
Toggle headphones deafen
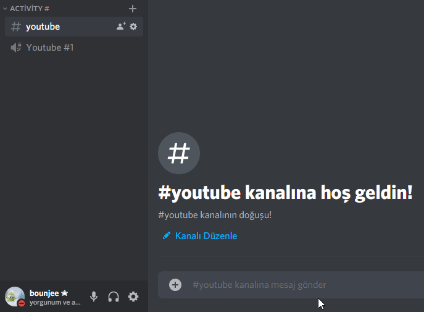pyautogui.click(x=114, y=297)
